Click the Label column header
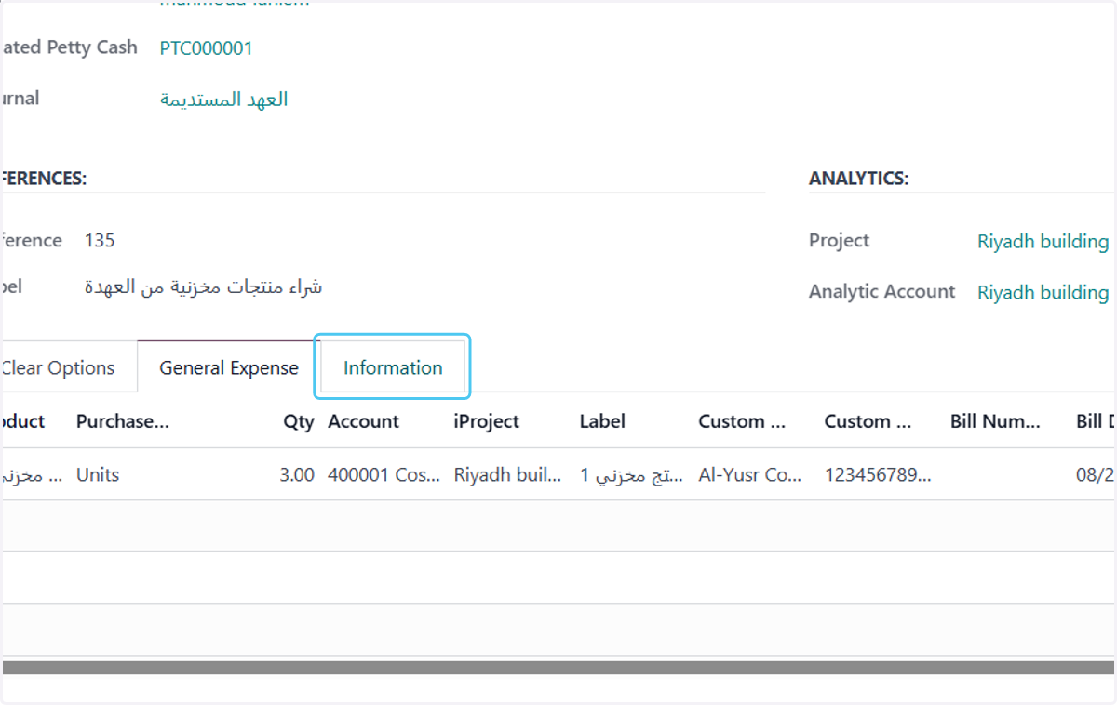The image size is (1117, 705). (x=602, y=421)
